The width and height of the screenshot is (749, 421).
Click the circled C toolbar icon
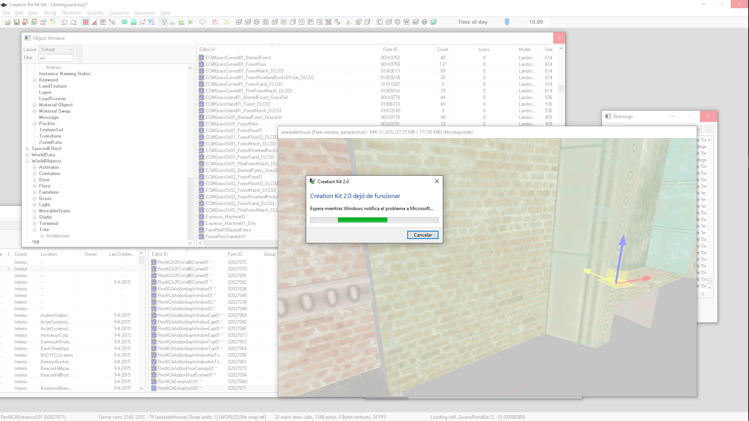(x=398, y=22)
